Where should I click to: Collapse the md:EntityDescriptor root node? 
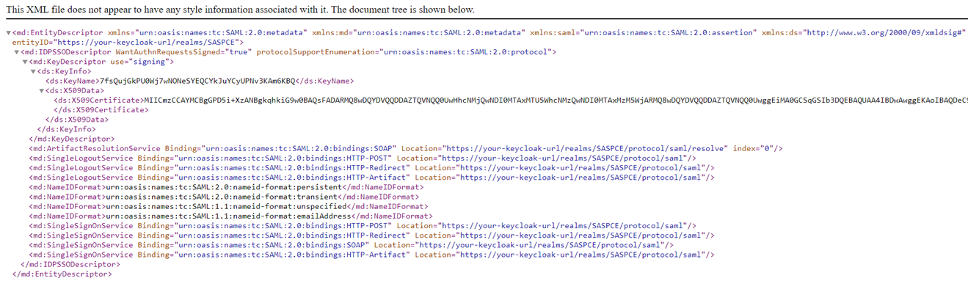click(8, 33)
